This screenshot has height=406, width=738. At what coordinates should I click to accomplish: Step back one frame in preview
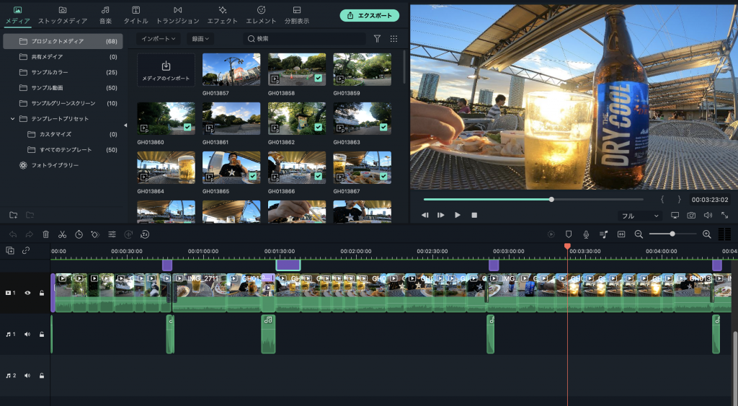click(425, 215)
